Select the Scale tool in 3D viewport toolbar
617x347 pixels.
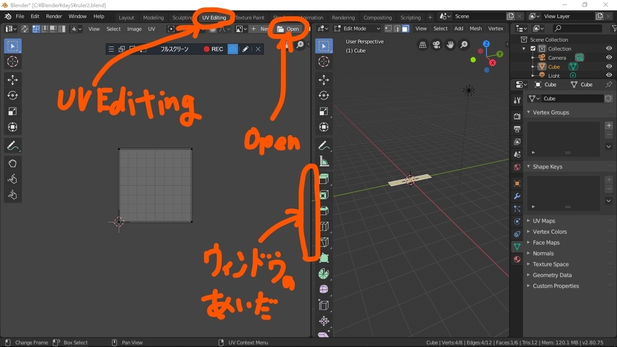(x=324, y=112)
